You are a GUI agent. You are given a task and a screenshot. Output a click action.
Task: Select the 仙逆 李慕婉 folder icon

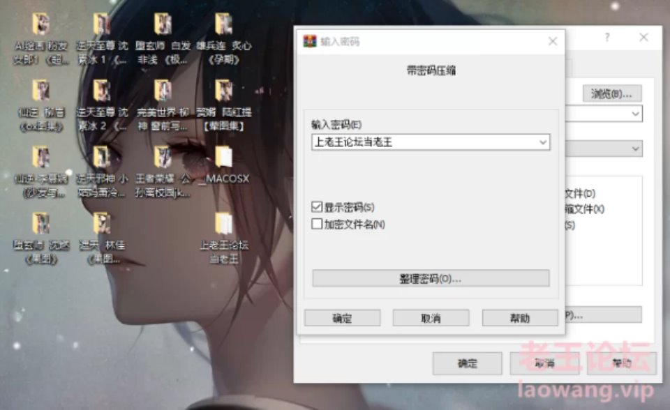(41, 172)
